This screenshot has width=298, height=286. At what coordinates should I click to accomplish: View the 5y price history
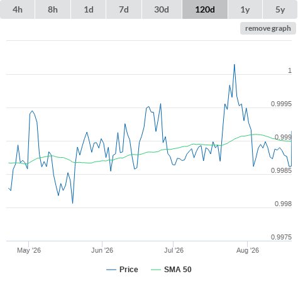click(x=280, y=9)
